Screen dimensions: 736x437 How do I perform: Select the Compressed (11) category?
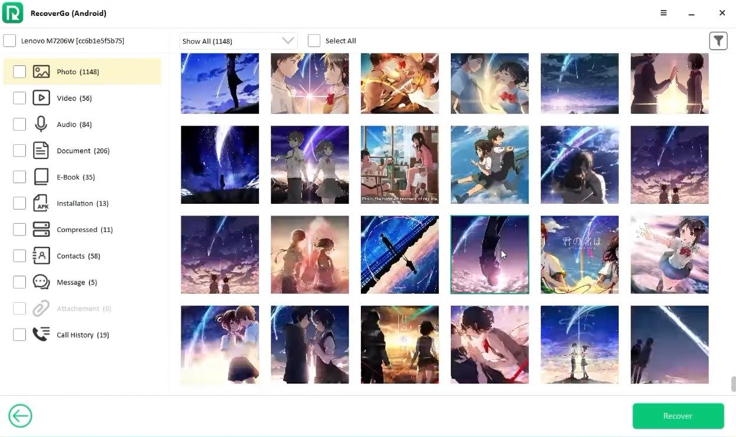click(x=82, y=230)
